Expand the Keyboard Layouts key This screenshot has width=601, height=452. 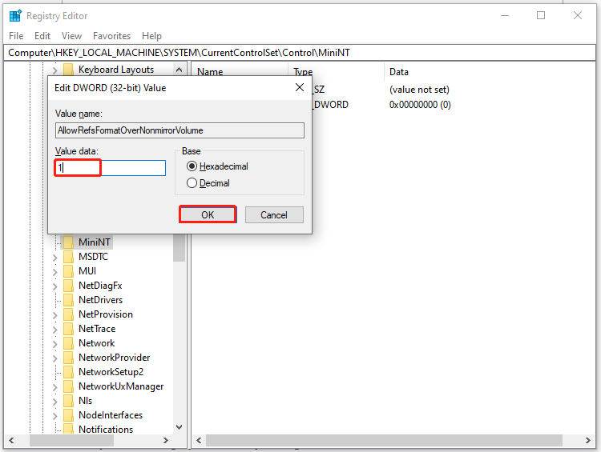(54, 70)
